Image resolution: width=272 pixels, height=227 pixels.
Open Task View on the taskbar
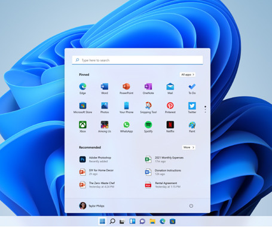(122, 221)
